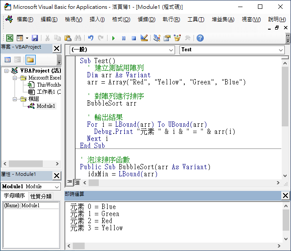Close the 專案 - VBAProject panel
The image size is (291, 251).
click(x=56, y=49)
